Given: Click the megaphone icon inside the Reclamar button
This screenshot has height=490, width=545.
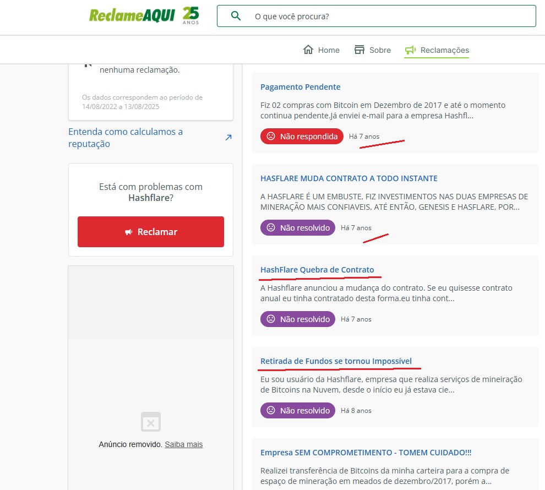Looking at the screenshot, I should coord(129,232).
